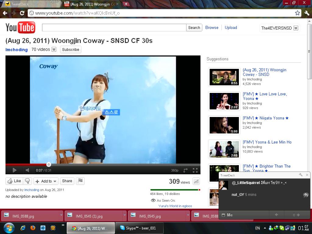
Task: Open downloaded IMG_0588.jpg file
Action: [x=30, y=216]
